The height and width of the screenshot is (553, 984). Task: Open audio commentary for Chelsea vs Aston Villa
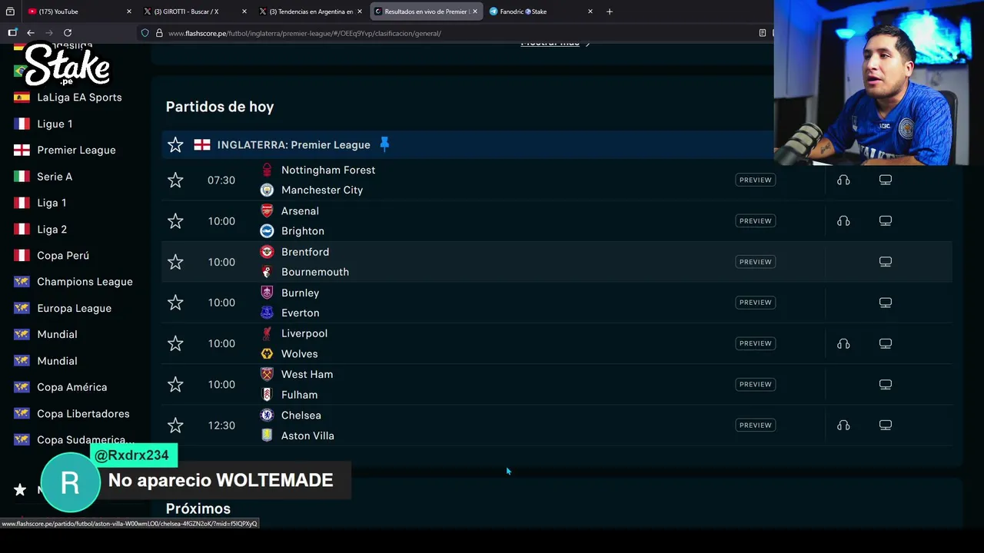[x=843, y=425]
